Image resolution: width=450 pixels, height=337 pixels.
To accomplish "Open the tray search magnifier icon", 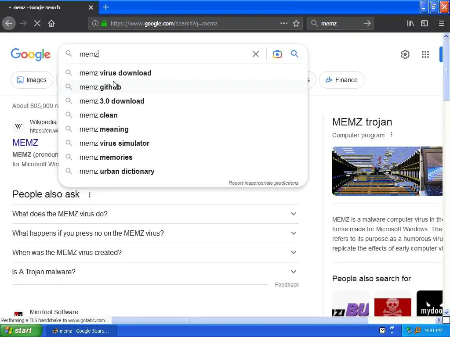I will [417, 331].
